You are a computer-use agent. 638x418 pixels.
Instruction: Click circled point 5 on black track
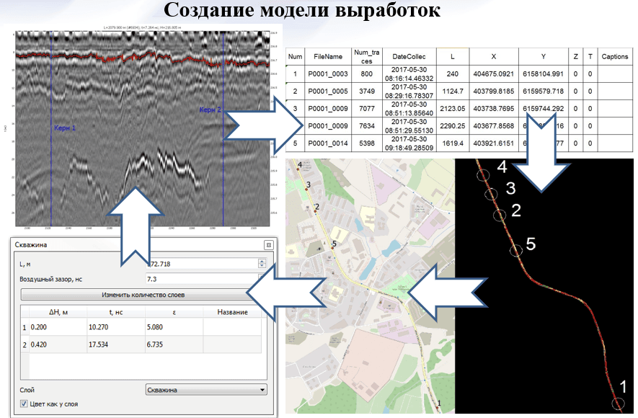(515, 250)
